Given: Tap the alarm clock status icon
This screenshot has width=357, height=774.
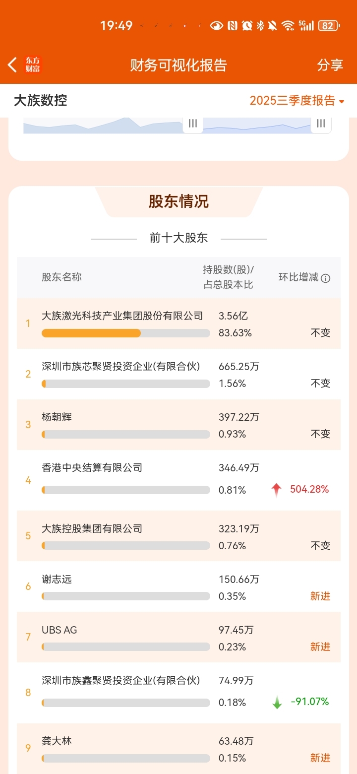Looking at the screenshot, I should (x=247, y=26).
